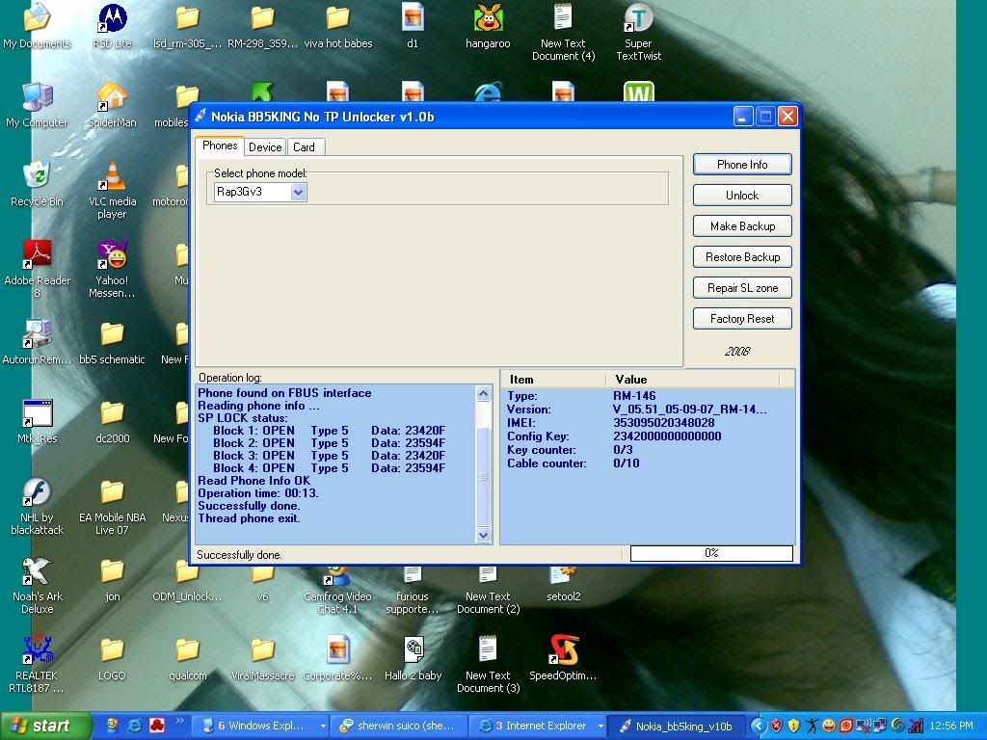The height and width of the screenshot is (740, 987).
Task: Expand hidden quick launch icons chevron
Action: pos(179,721)
